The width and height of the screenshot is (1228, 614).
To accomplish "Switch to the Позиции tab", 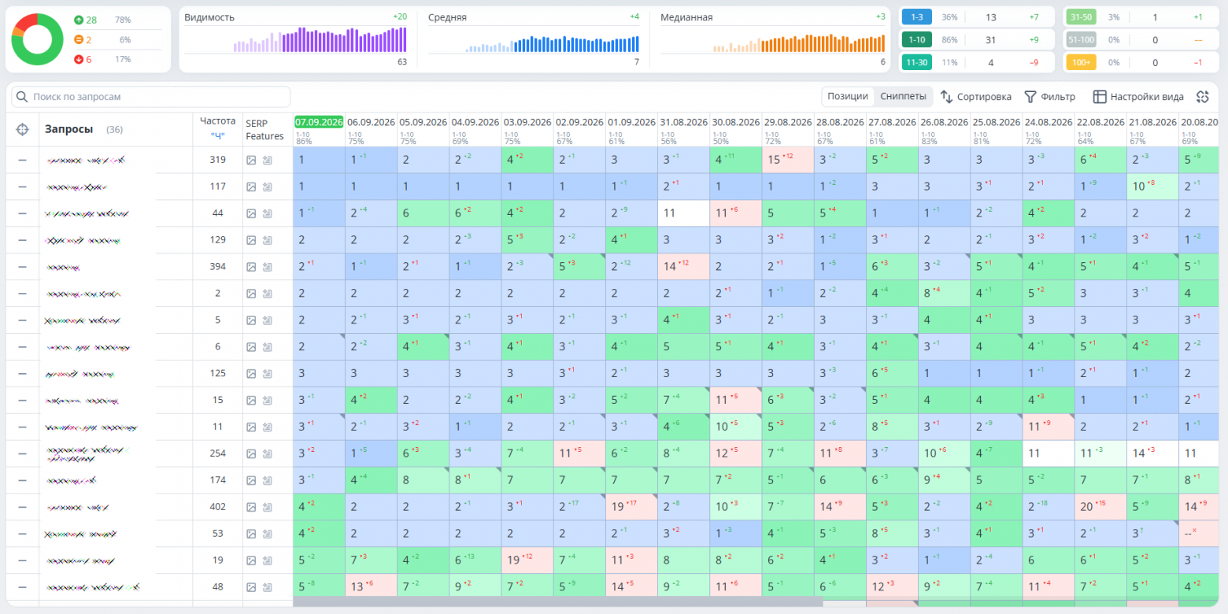I will [x=848, y=97].
